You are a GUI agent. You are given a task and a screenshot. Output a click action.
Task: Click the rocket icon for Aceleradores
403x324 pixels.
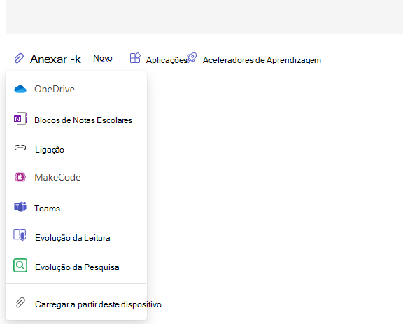192,57
